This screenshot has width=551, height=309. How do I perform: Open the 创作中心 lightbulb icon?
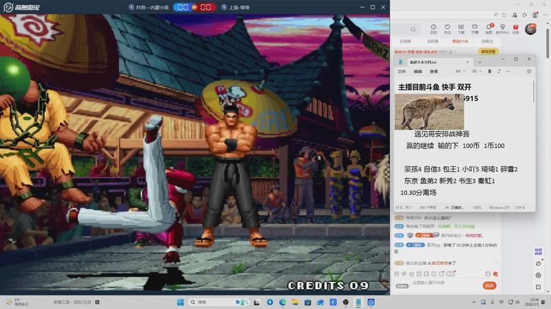coord(503,29)
